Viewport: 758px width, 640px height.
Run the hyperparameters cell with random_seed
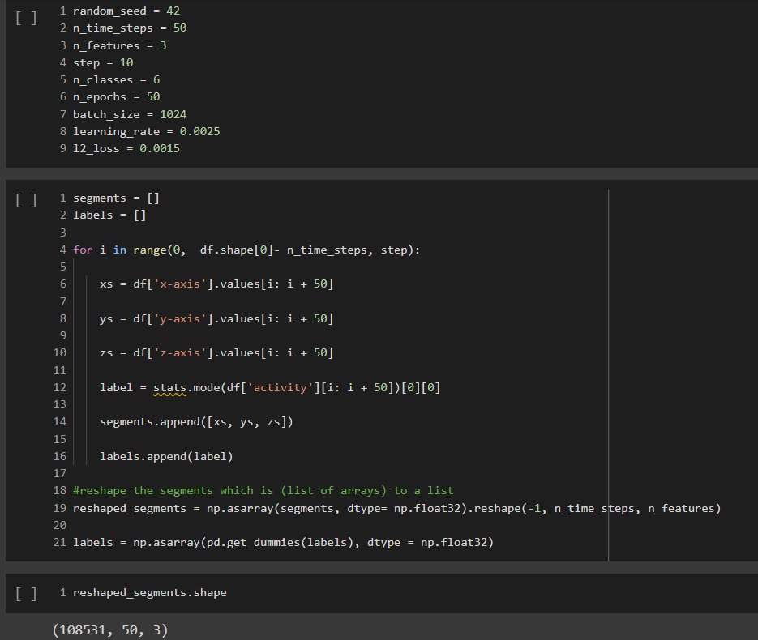pos(26,19)
